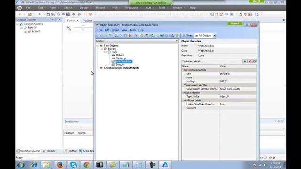The width and height of the screenshot is (301, 169).
Task: Click the None Click to add value cell
Action: pyautogui.click(x=238, y=89)
